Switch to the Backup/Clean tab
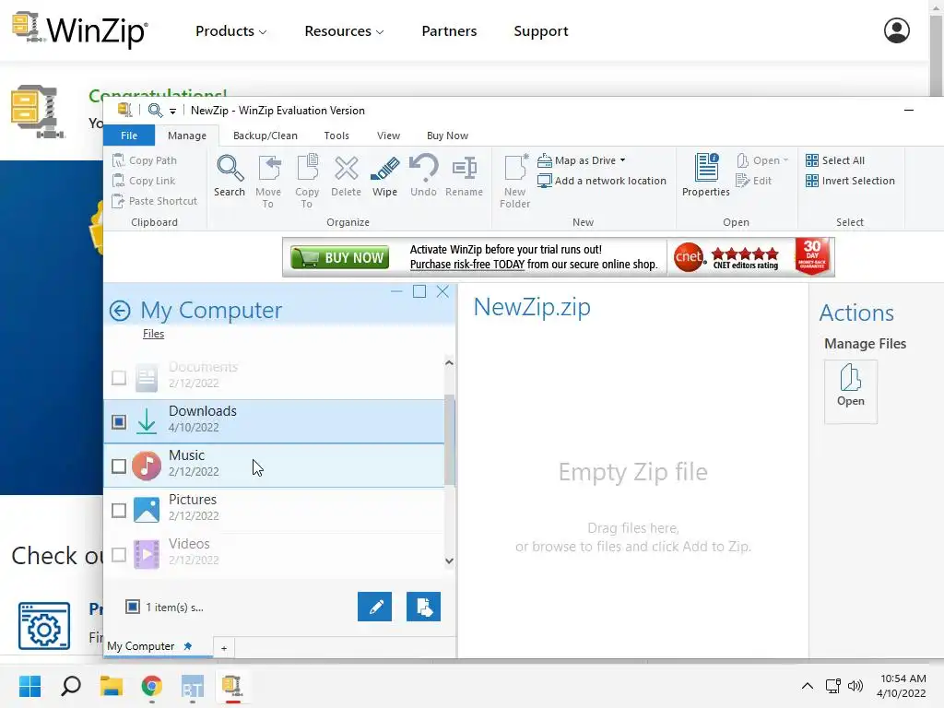944x708 pixels. pos(265,136)
